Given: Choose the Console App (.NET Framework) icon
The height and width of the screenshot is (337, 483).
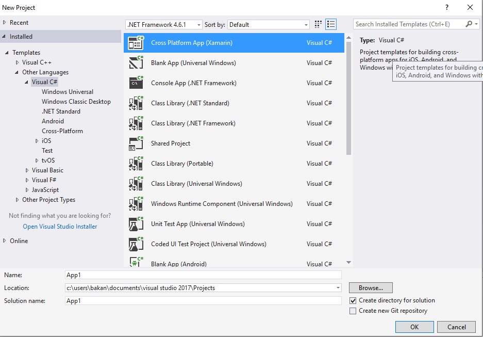Looking at the screenshot, I should tap(136, 83).
